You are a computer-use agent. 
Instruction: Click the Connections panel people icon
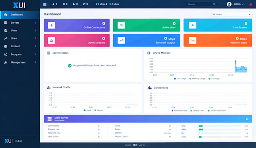(x=149, y=88)
